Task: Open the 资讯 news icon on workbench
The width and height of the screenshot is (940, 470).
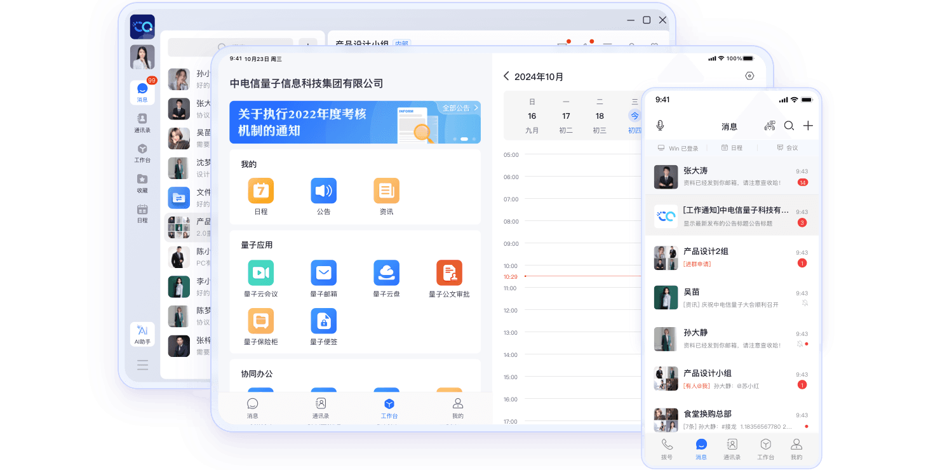Action: pyautogui.click(x=386, y=190)
